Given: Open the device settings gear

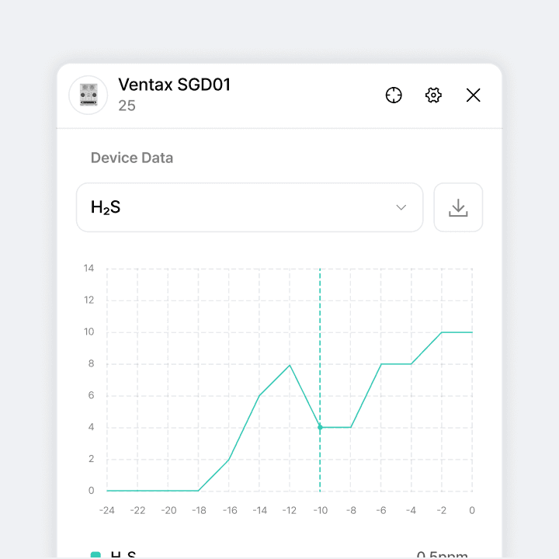Looking at the screenshot, I should pos(433,95).
